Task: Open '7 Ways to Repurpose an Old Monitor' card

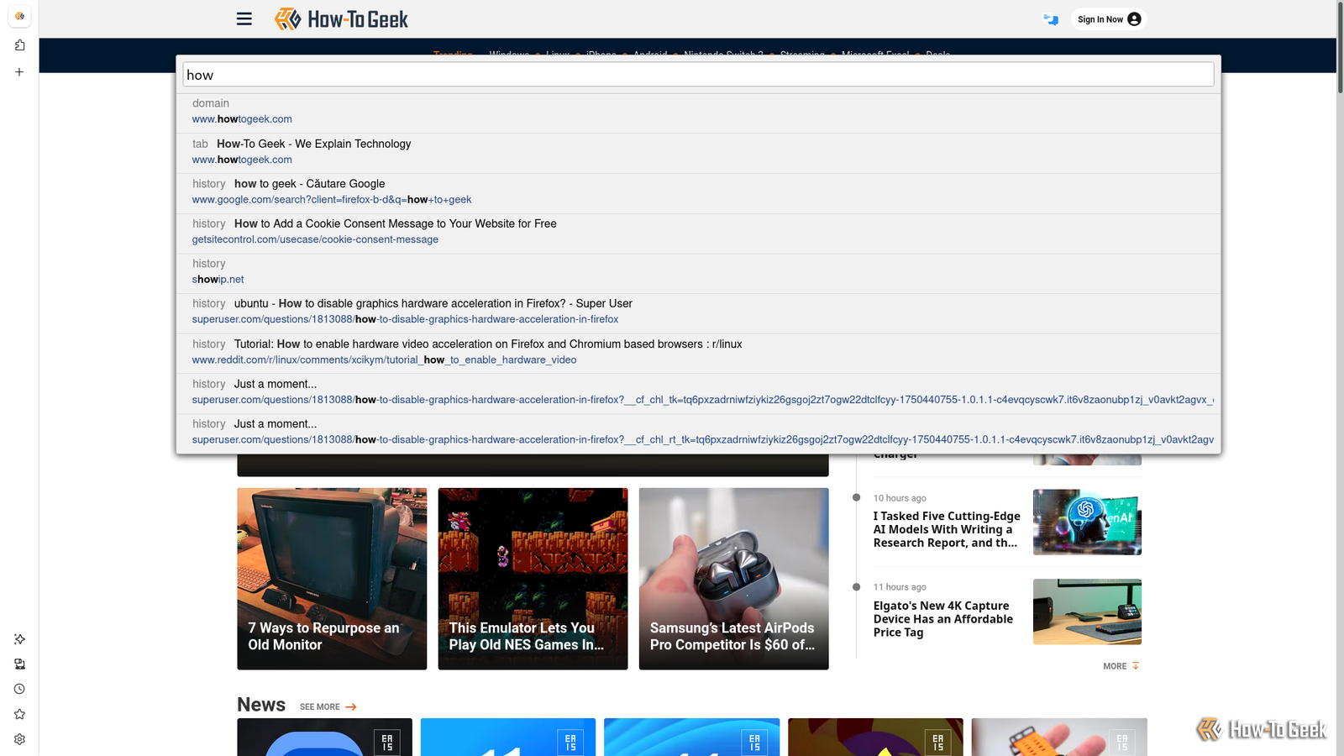Action: tap(332, 579)
